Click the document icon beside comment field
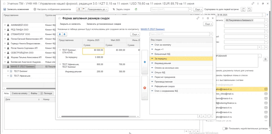Screen dimensions: 272x134 (265, 59)
